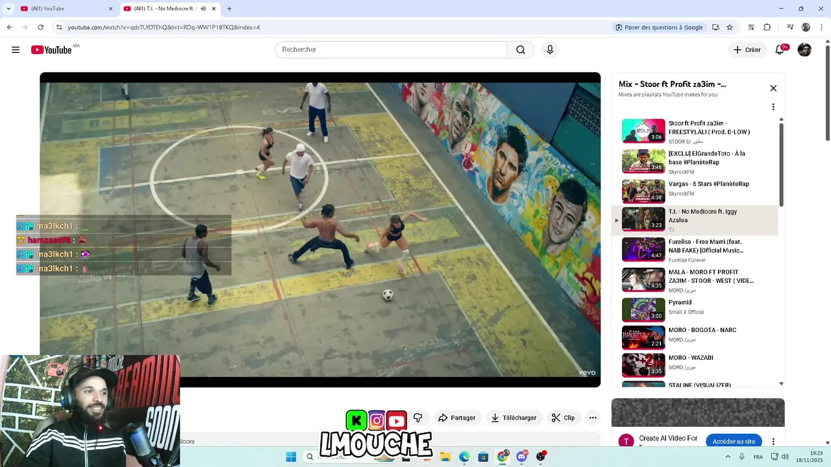Show hidden system tray icons

(x=727, y=457)
